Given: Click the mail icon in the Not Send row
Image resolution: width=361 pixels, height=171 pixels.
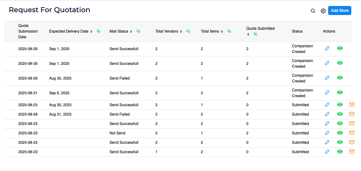Looking at the screenshot, I should (352, 133).
